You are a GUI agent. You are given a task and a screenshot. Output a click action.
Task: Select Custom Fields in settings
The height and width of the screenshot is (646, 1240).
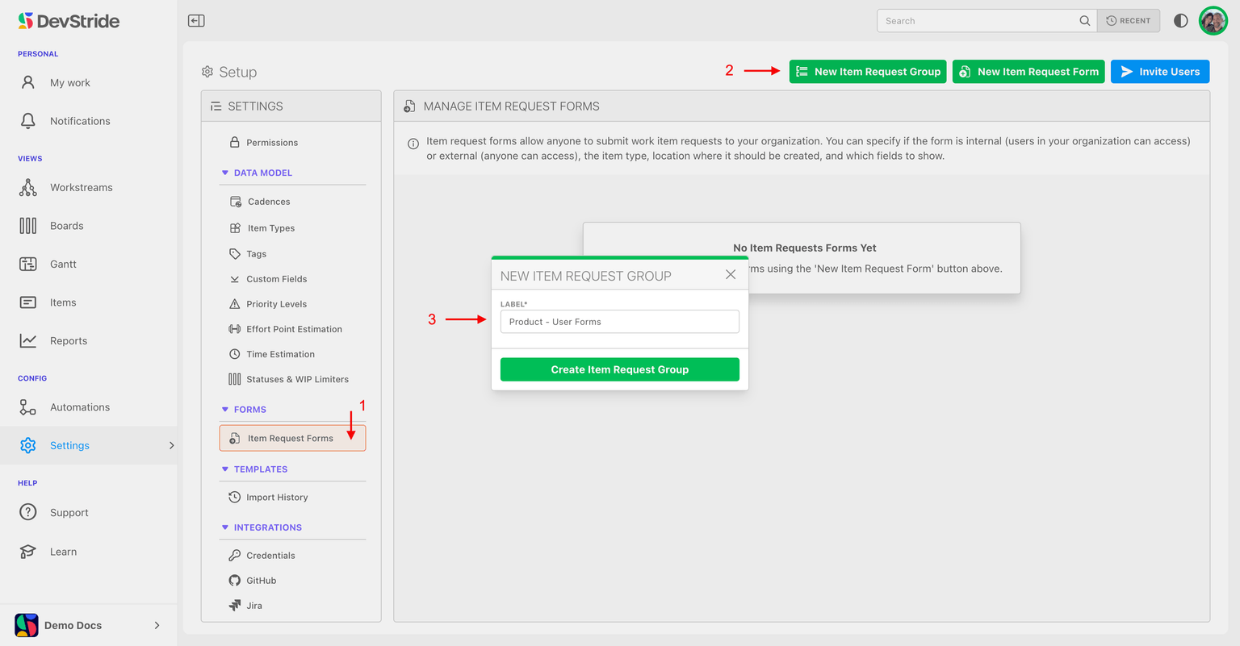[276, 279]
